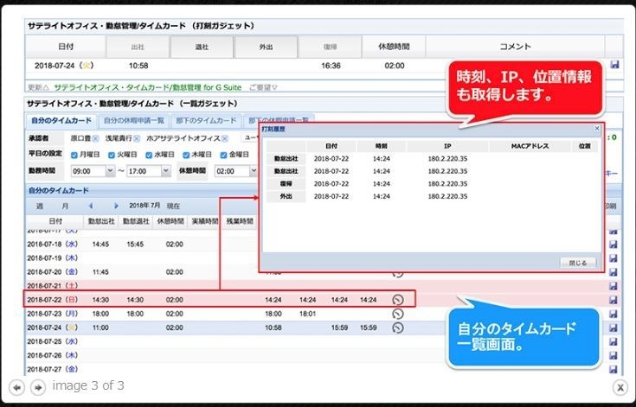This screenshot has width=636, height=407.
Task: Click the MACアドレス column header in the popup
Action: coord(530,146)
